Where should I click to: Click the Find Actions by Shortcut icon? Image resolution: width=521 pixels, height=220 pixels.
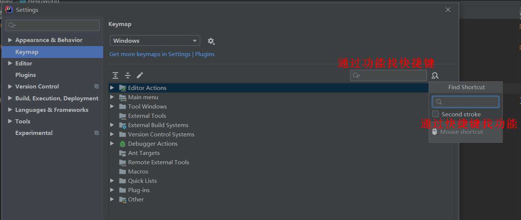435,75
